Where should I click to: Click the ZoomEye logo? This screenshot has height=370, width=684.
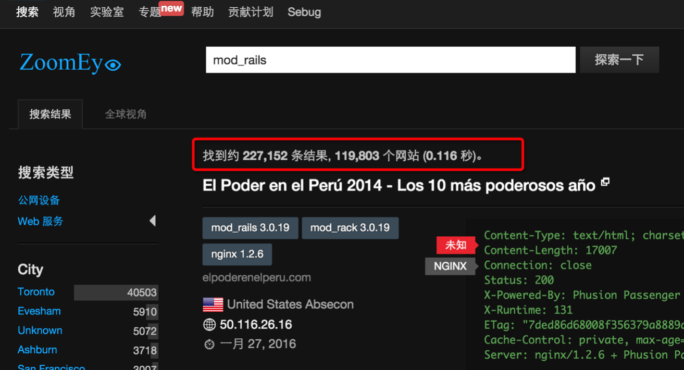(70, 63)
